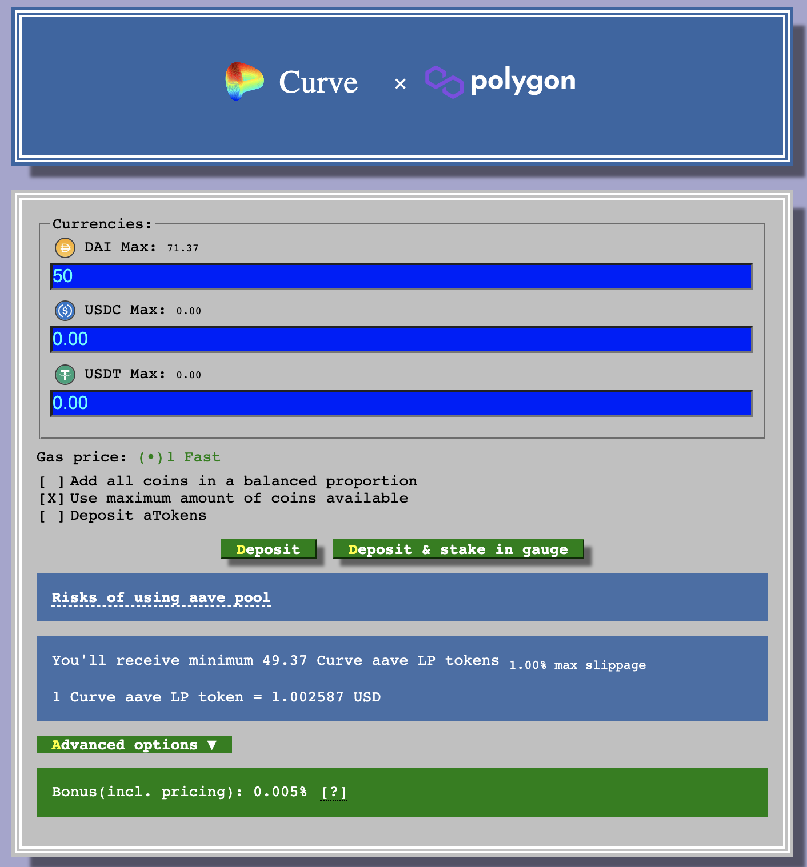This screenshot has width=807, height=867.
Task: Click the Curve rainbow logo icon
Action: (x=245, y=81)
